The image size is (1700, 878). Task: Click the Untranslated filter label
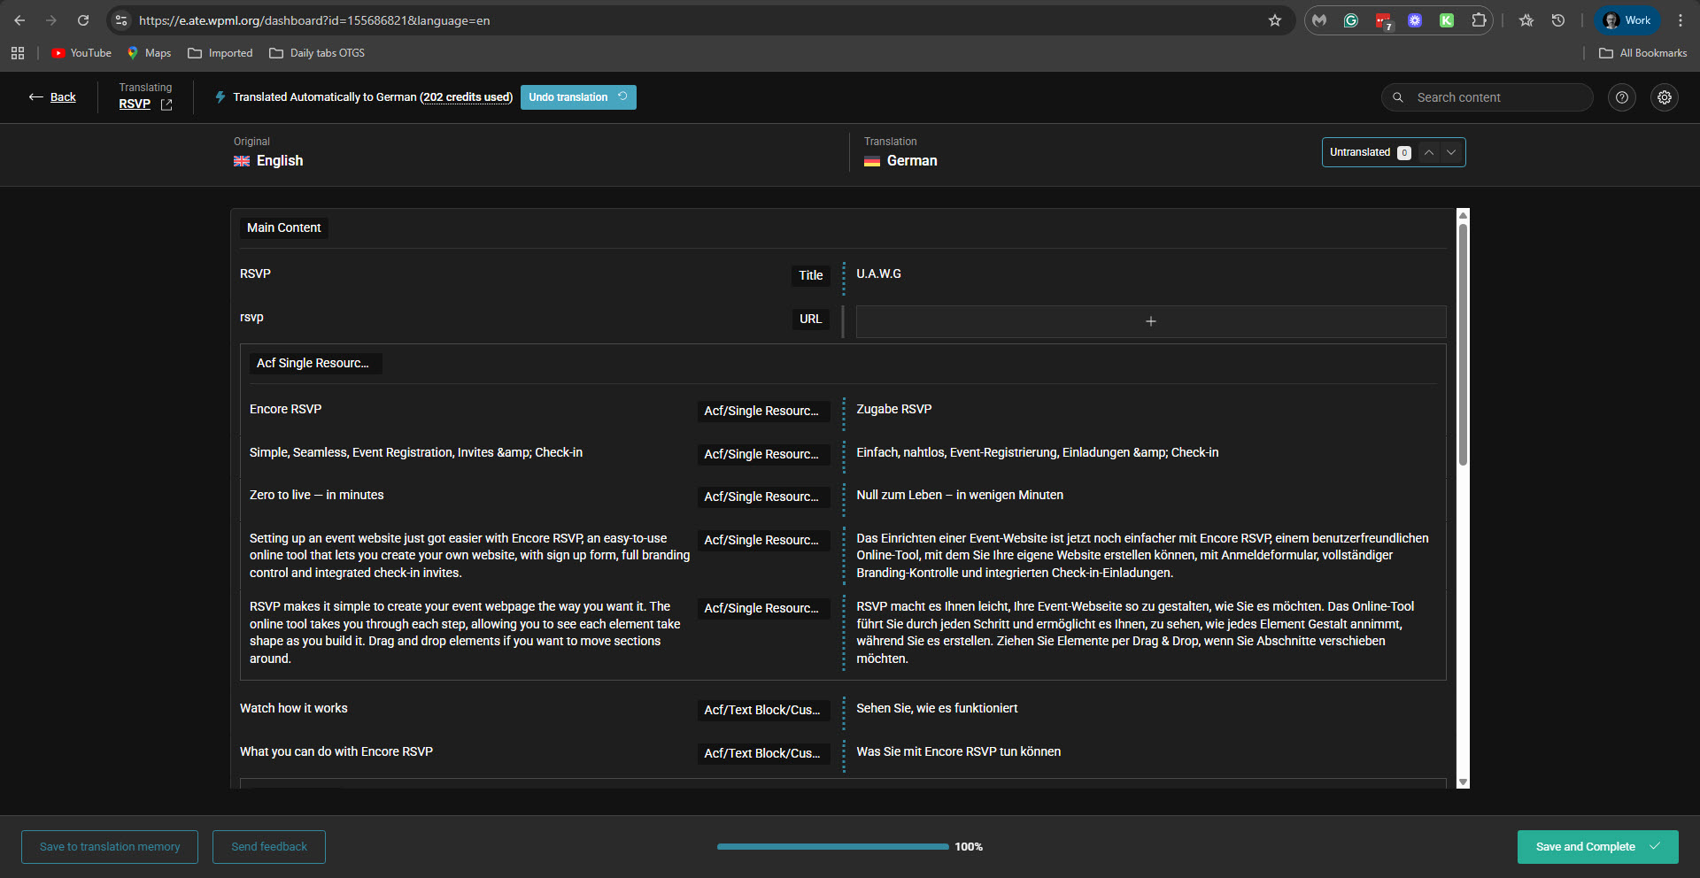1360,152
